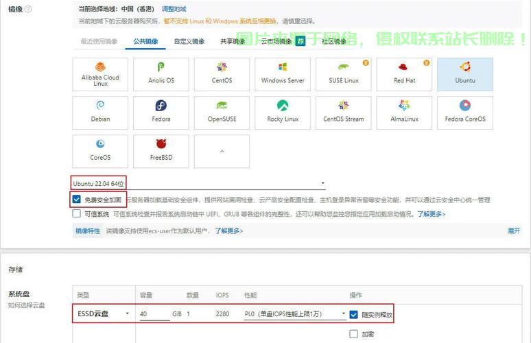Choose the Rocky Linux image
Viewport: 531px width, 343px height.
coord(283,113)
